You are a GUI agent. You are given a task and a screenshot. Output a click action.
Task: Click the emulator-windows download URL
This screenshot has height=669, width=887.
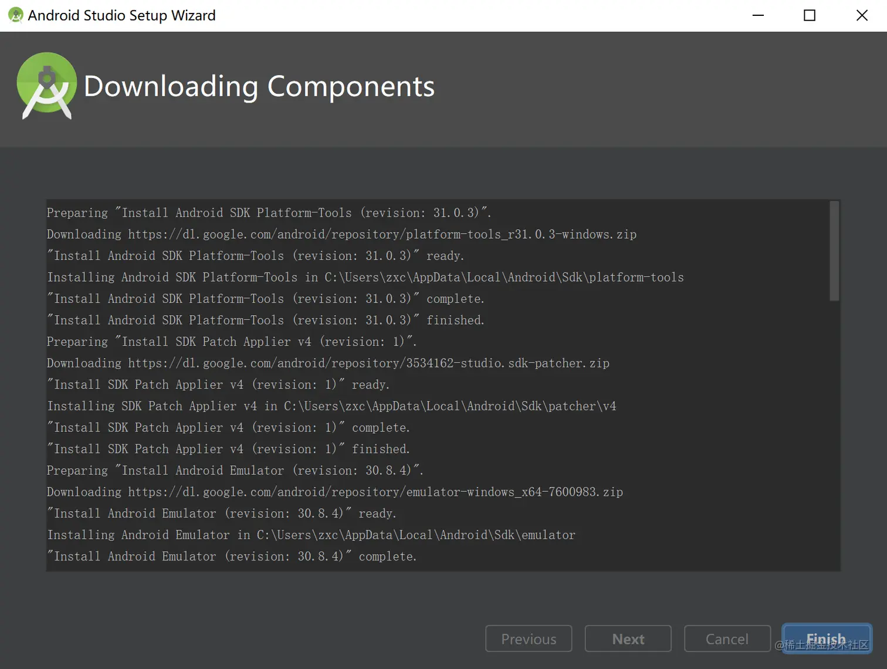click(334, 492)
